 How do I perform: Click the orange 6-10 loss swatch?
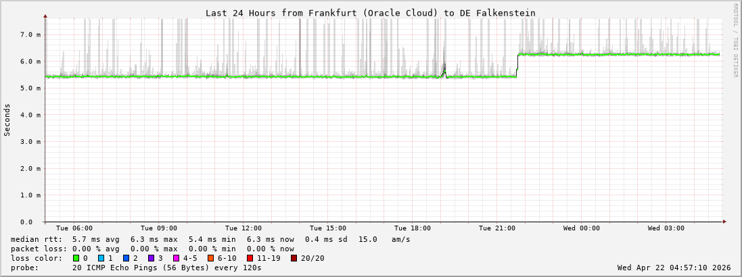pyautogui.click(x=211, y=258)
